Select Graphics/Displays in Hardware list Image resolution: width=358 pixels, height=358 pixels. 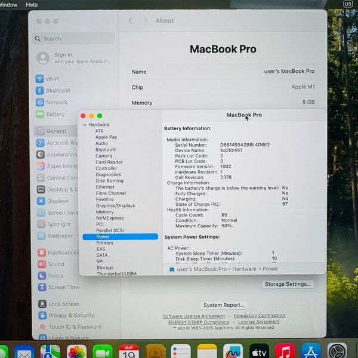point(115,205)
